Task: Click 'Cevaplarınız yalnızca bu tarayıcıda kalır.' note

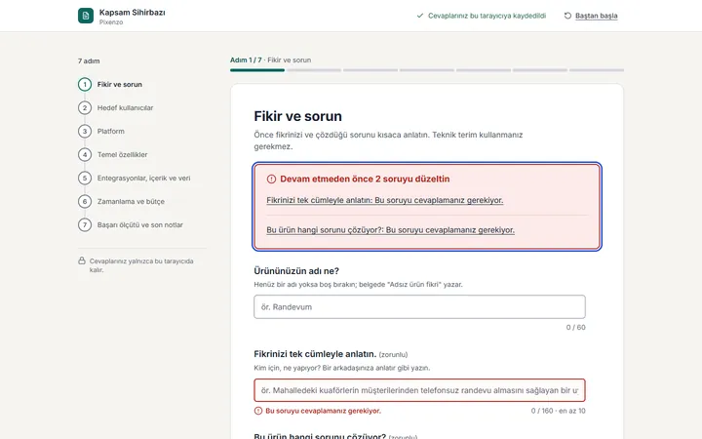Action: tap(141, 265)
